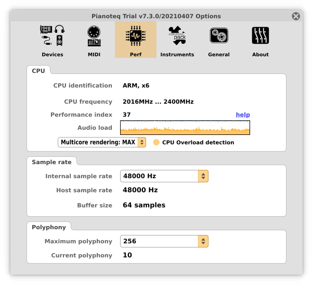Viewport: 313px width, 285px height.
Task: Click the '2016MHz ... 2400MHz' frequency value
Action: [158, 102]
